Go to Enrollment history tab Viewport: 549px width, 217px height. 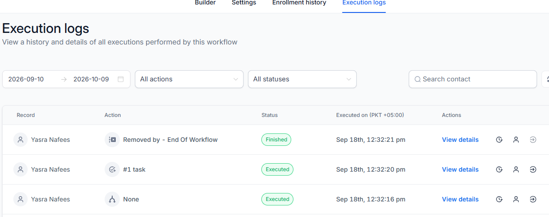tap(299, 3)
